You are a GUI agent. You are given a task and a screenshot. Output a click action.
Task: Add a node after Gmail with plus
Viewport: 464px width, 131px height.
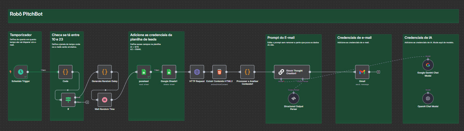click(378, 72)
